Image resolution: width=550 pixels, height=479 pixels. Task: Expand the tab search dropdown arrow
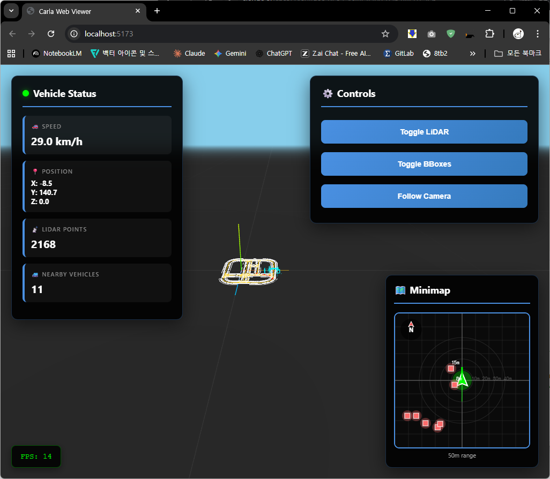(11, 11)
